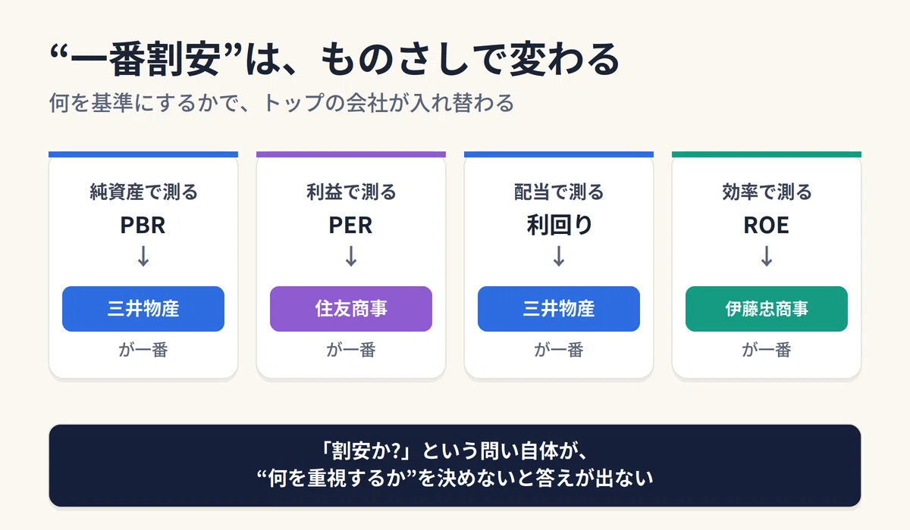Select the 三井物産 pill in the 利回り card

pos(559,309)
